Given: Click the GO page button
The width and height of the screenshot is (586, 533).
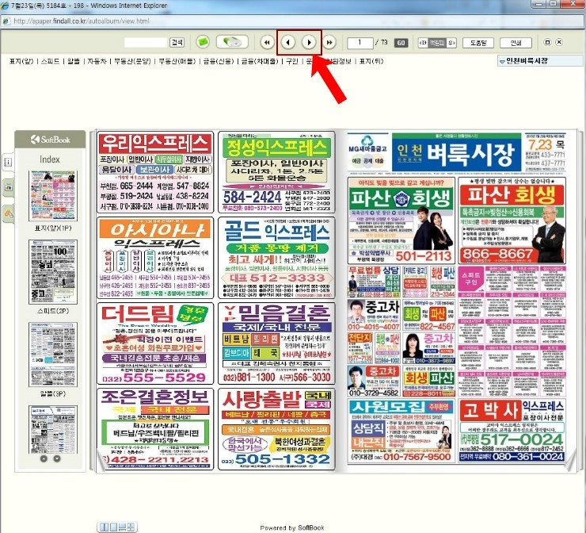Looking at the screenshot, I should click(x=401, y=43).
